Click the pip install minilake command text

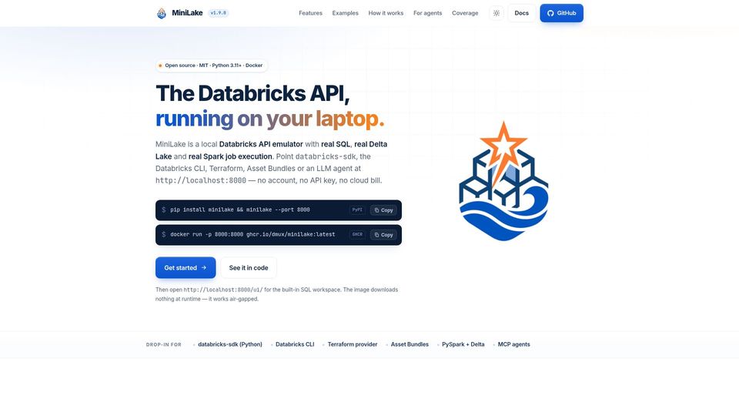click(240, 210)
